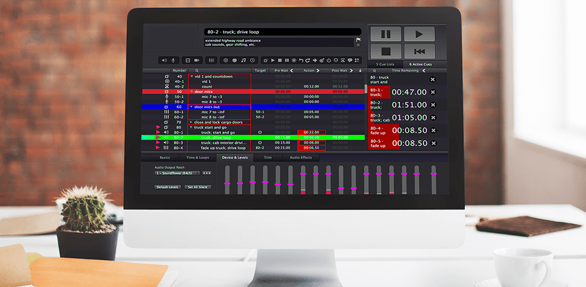Image resolution: width=586 pixels, height=287 pixels.
Task: Add a new MIDI cue from toolbar
Action: pyautogui.click(x=234, y=60)
